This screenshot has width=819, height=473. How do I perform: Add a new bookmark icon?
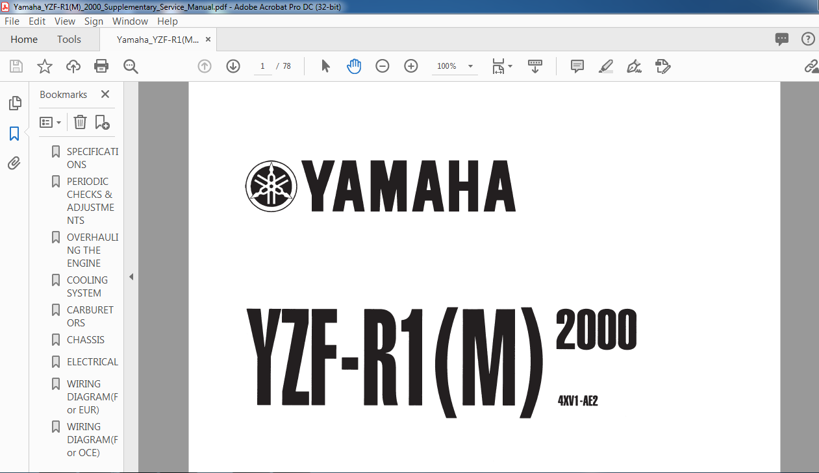point(102,122)
